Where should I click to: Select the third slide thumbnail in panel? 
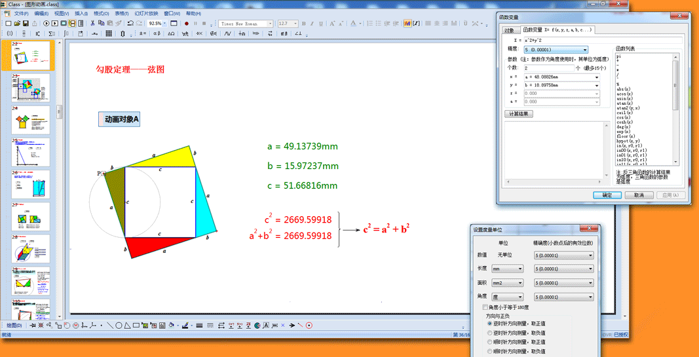(x=30, y=119)
